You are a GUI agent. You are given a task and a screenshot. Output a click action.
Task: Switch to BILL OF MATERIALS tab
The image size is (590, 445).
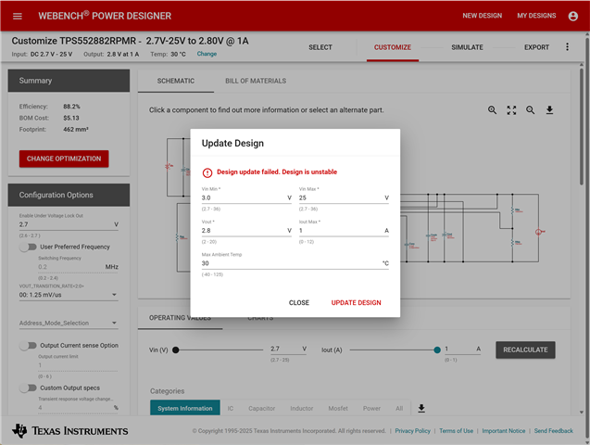256,81
